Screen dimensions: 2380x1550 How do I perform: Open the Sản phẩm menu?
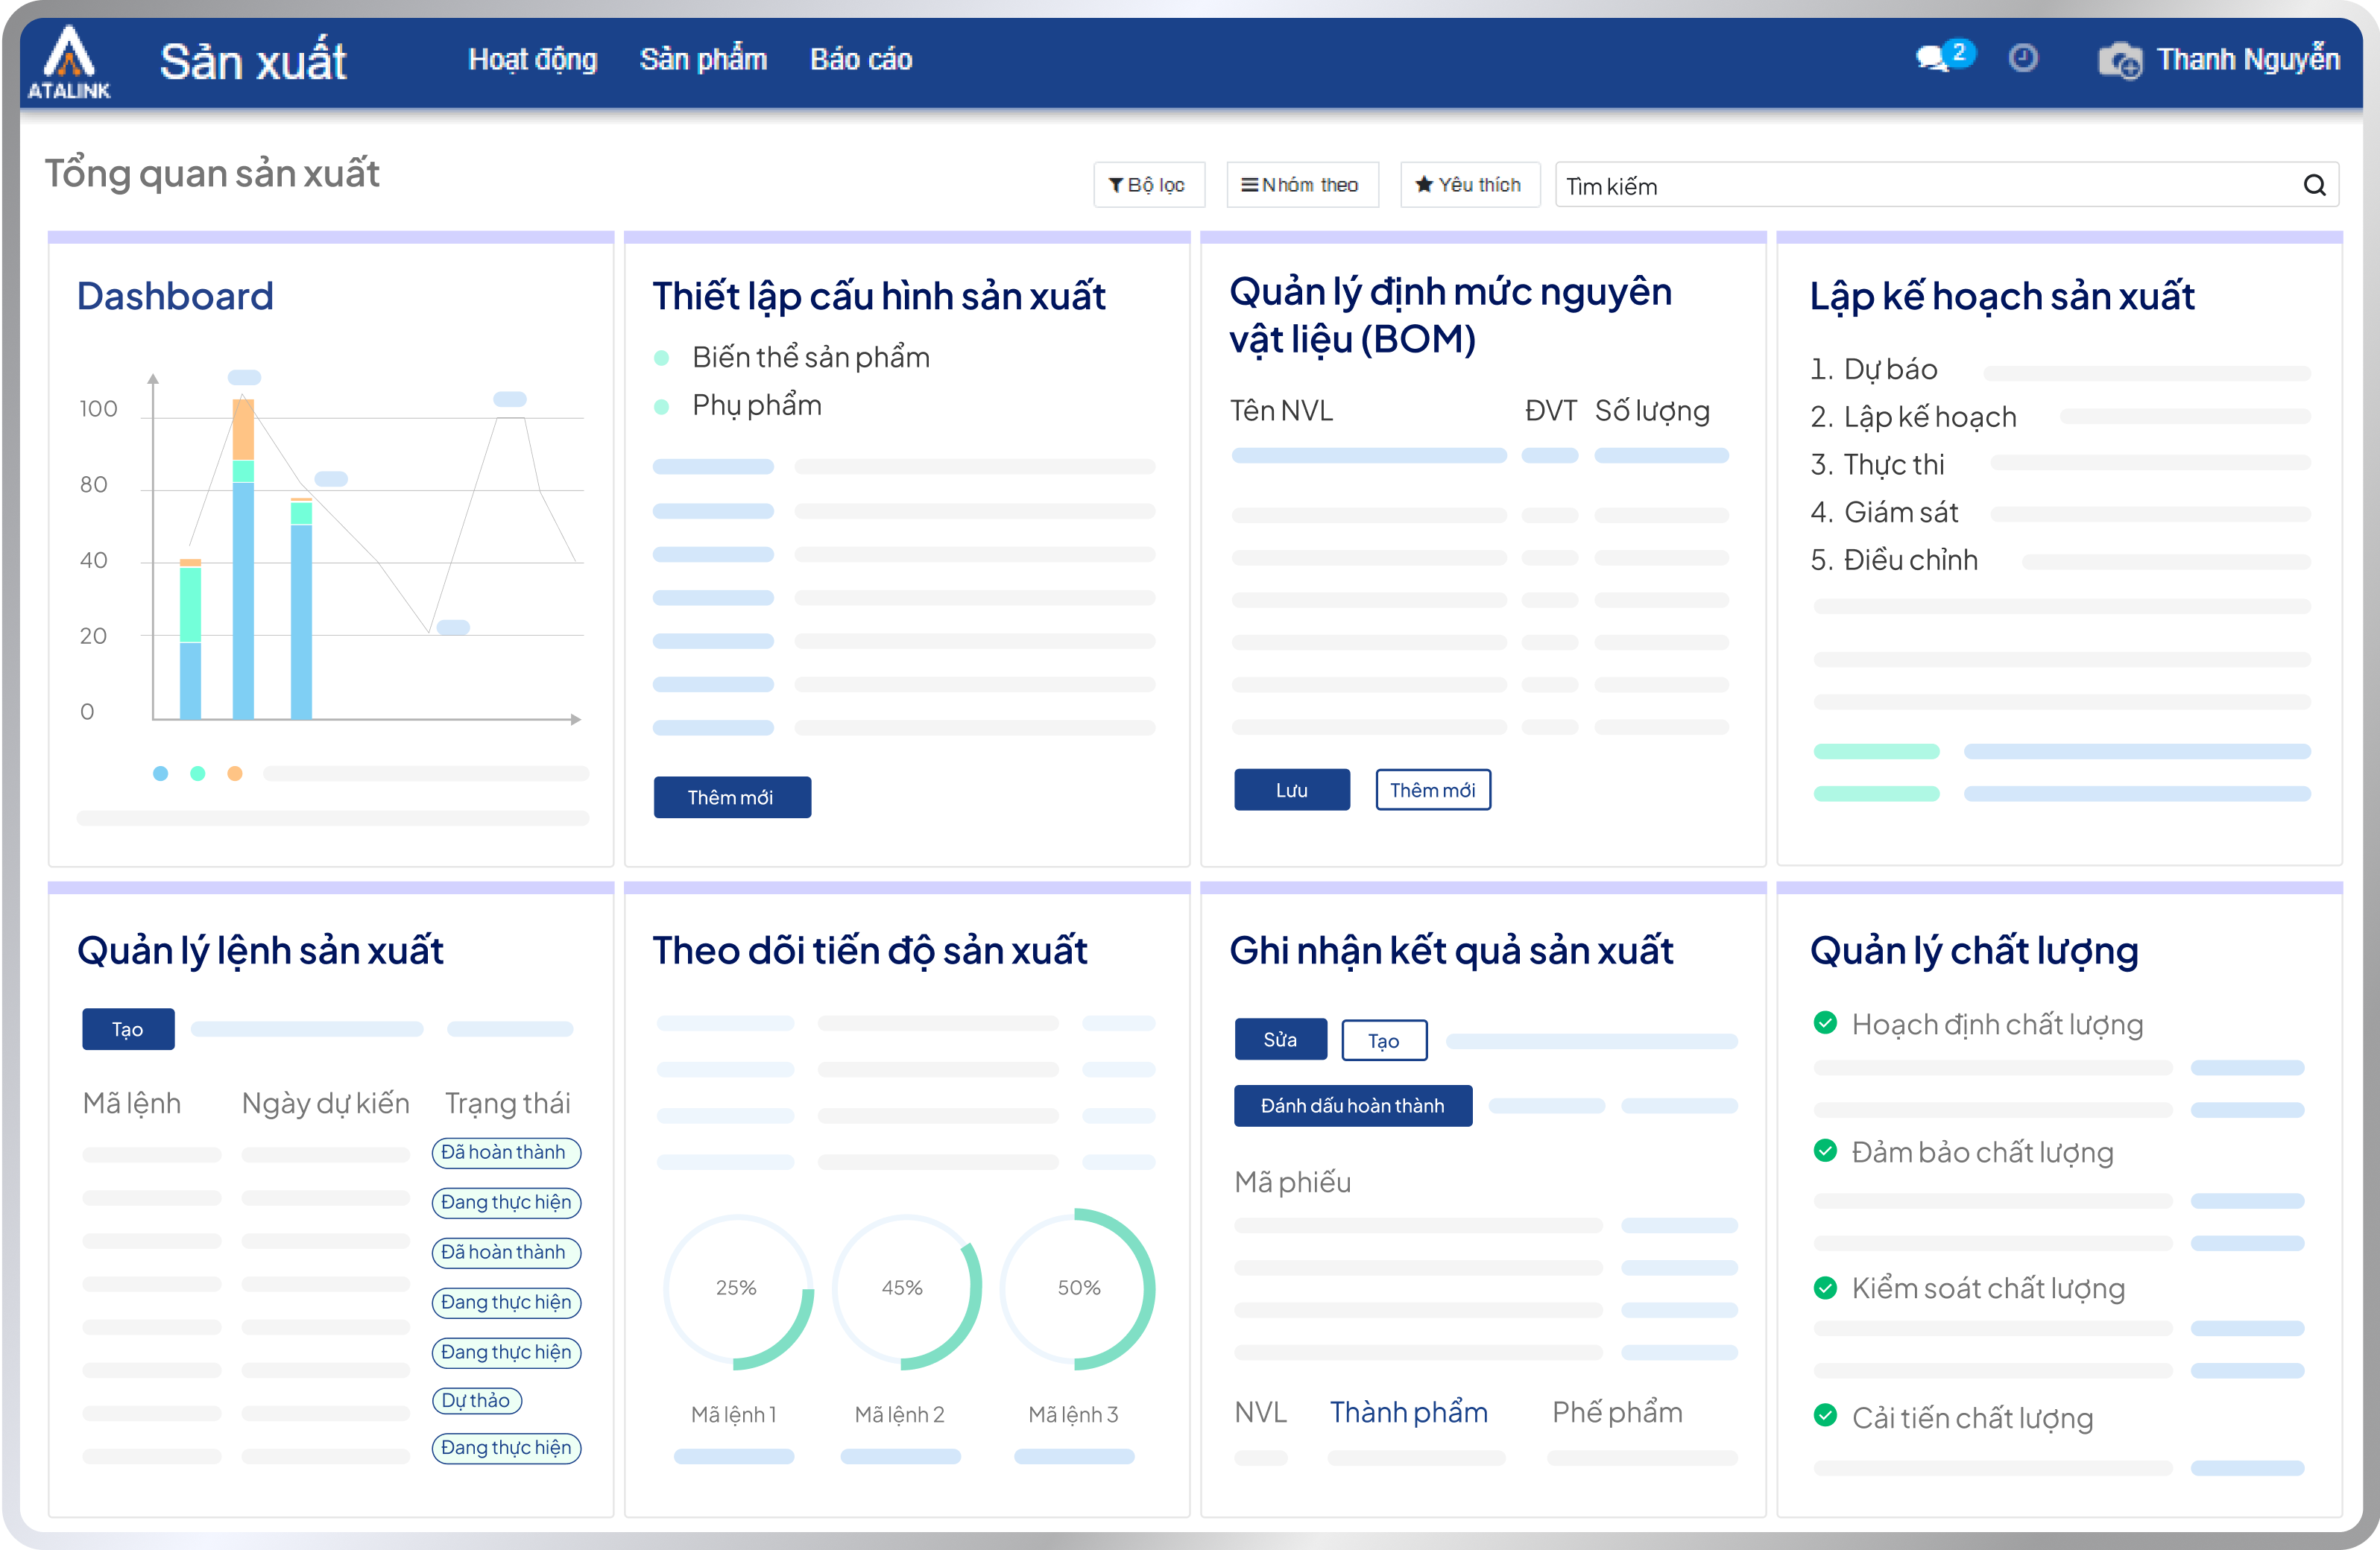tap(703, 60)
